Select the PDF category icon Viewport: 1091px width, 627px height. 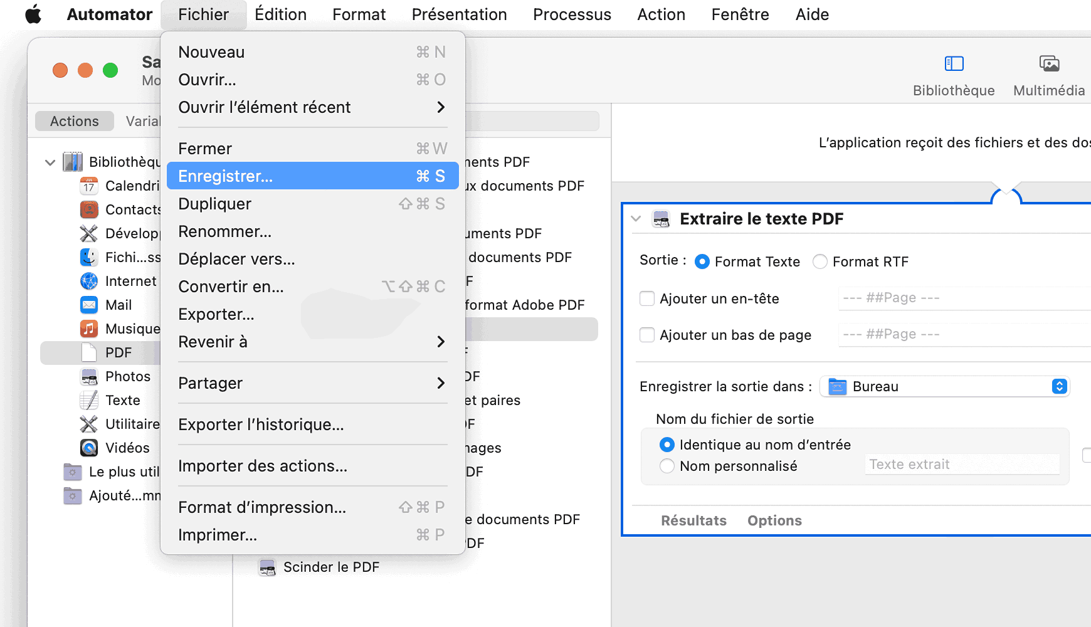pyautogui.click(x=89, y=352)
